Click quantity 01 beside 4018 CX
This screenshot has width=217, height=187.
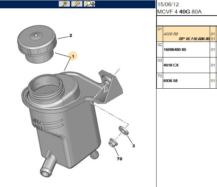coord(213,65)
